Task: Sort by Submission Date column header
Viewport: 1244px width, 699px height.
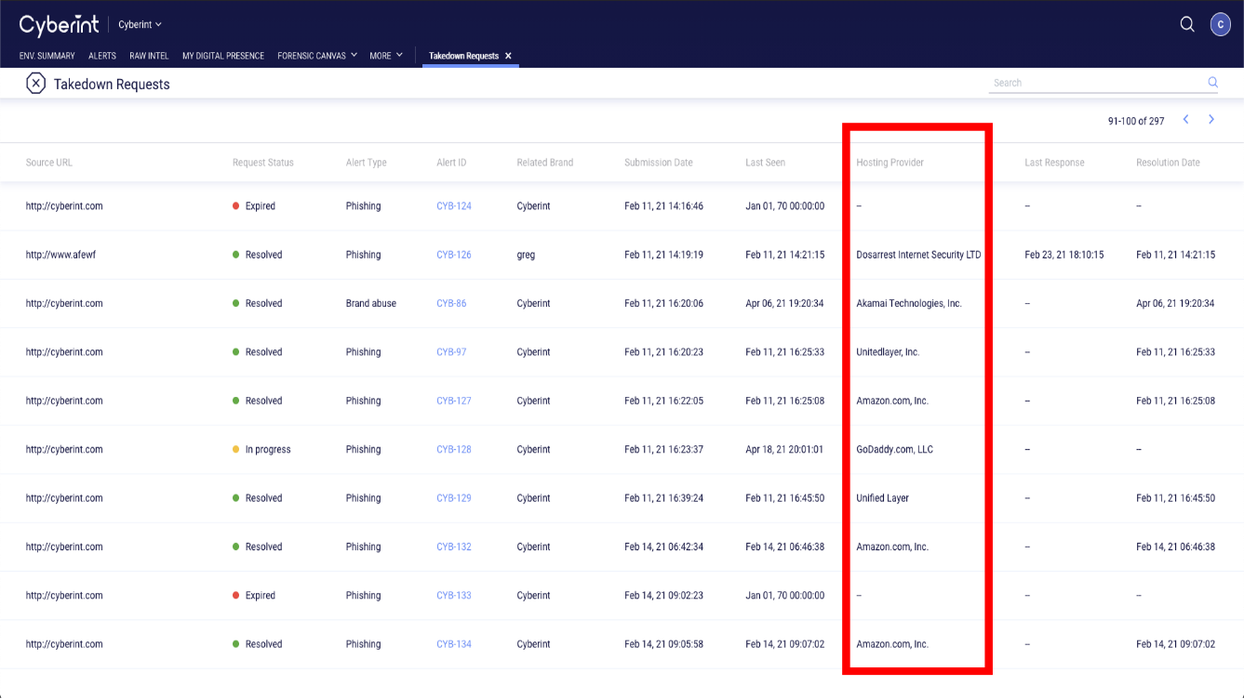Action: [658, 163]
